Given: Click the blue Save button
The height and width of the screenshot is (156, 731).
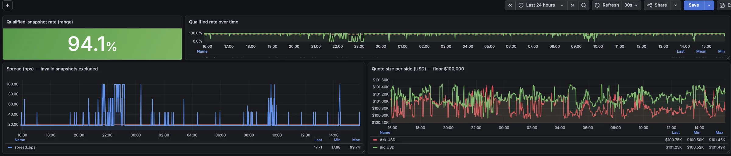Looking at the screenshot, I should click(694, 5).
